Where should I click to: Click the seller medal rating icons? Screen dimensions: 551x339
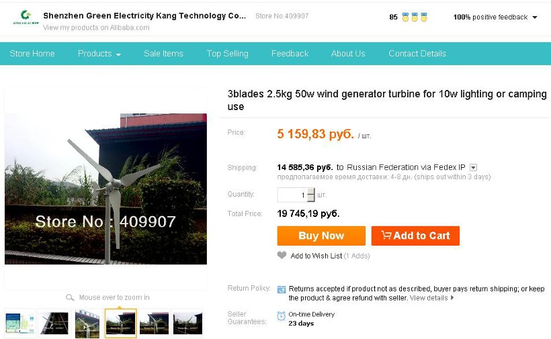point(415,17)
